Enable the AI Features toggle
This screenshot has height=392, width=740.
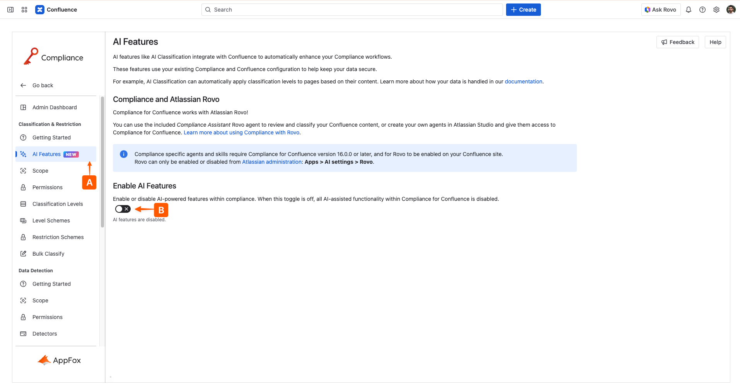pyautogui.click(x=123, y=209)
